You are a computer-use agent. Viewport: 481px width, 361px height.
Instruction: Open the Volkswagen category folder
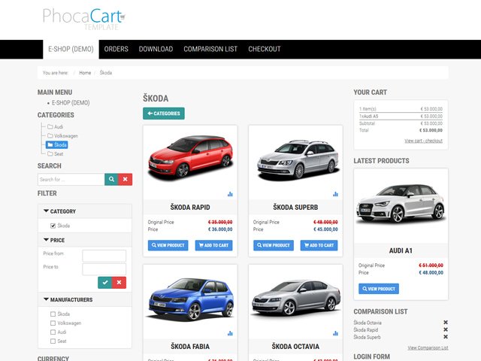[x=62, y=135]
